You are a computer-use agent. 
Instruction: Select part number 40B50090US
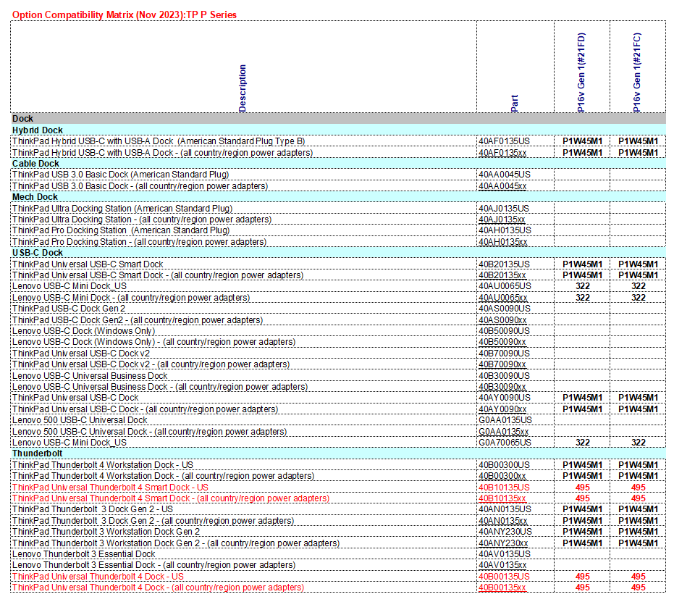click(x=504, y=331)
